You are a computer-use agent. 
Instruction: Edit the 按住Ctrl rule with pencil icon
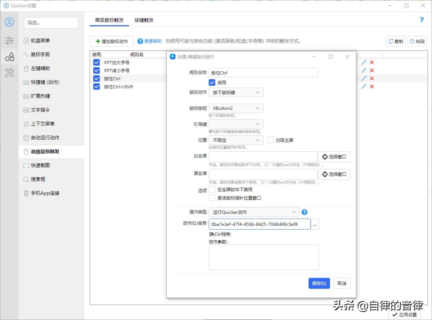[x=364, y=78]
